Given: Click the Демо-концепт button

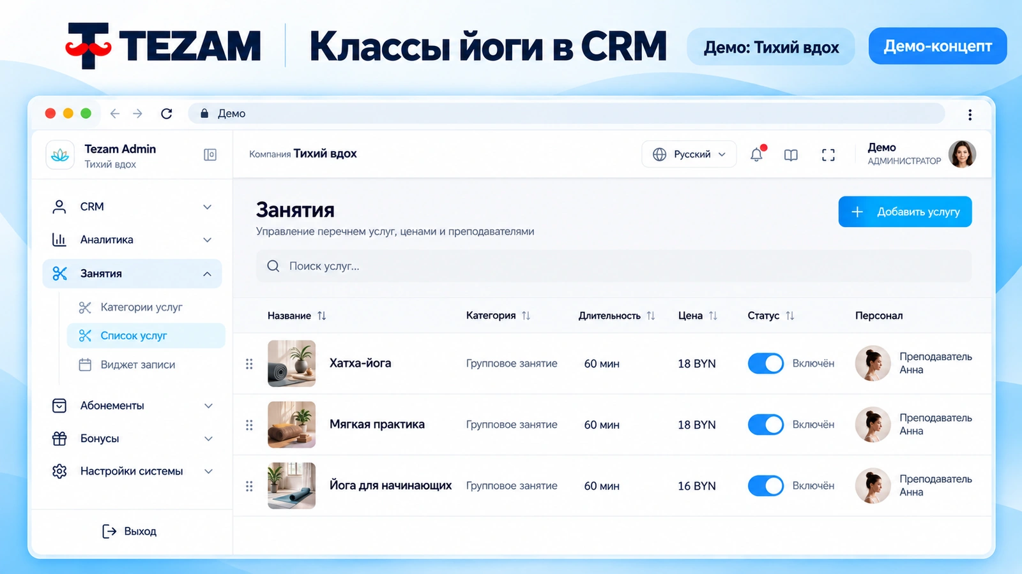Looking at the screenshot, I should (x=938, y=46).
